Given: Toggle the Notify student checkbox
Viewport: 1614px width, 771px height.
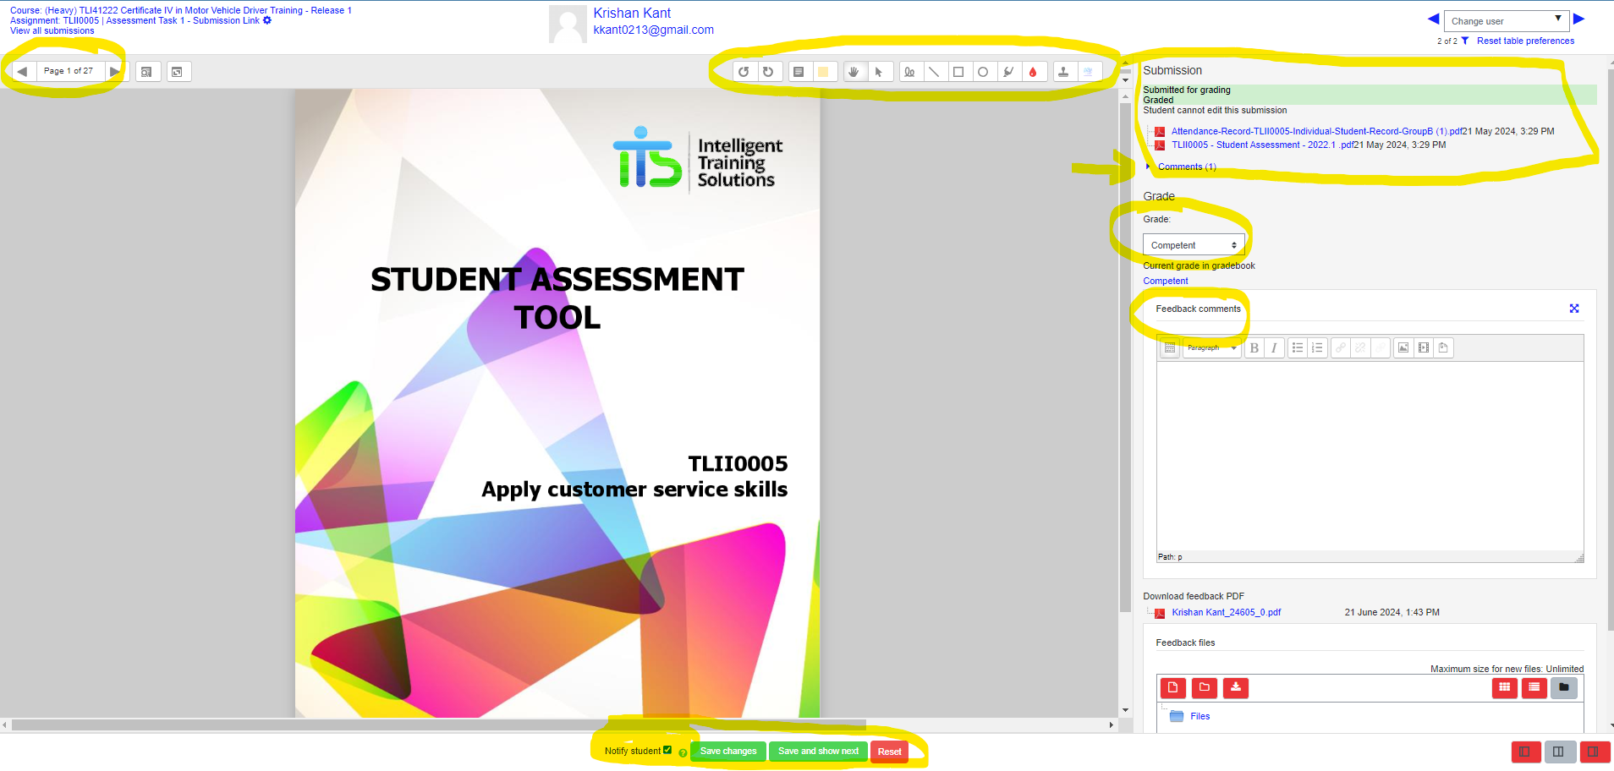Looking at the screenshot, I should pos(667,750).
